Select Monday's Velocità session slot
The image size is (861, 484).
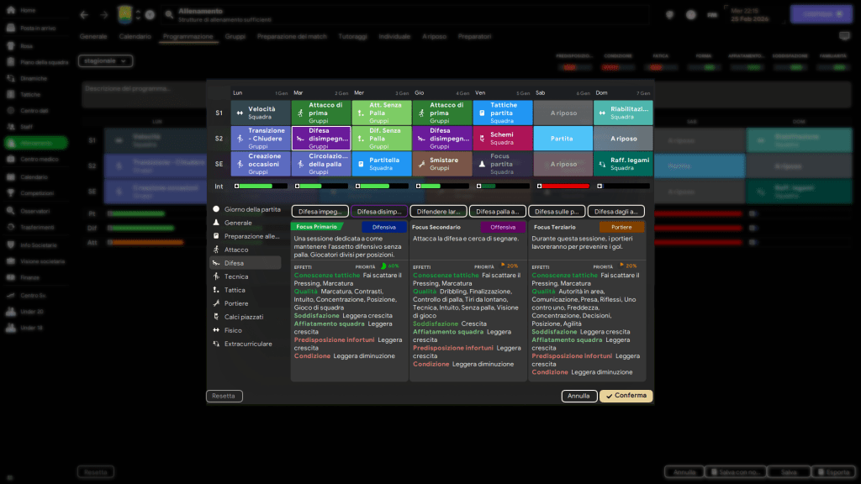pos(261,113)
